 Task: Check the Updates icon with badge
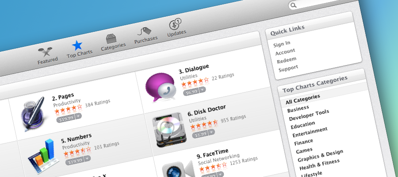click(175, 24)
